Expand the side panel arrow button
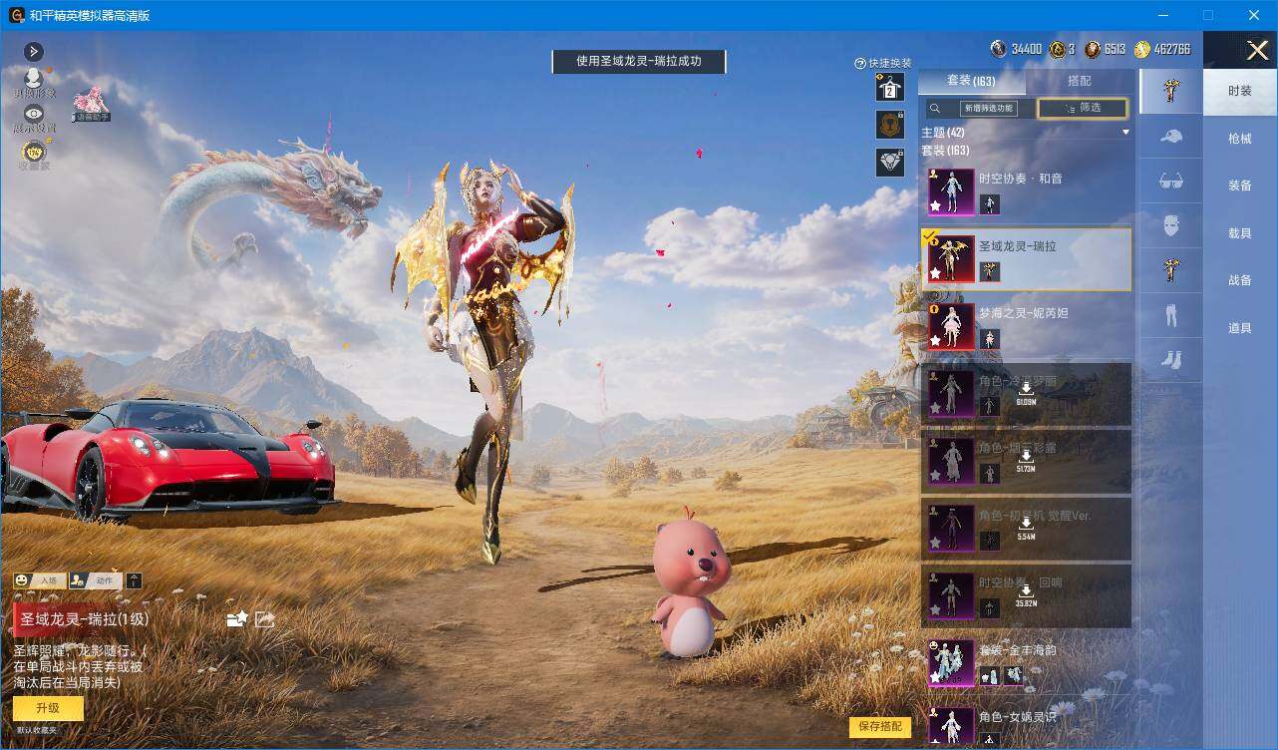The image size is (1278, 750). point(33,51)
